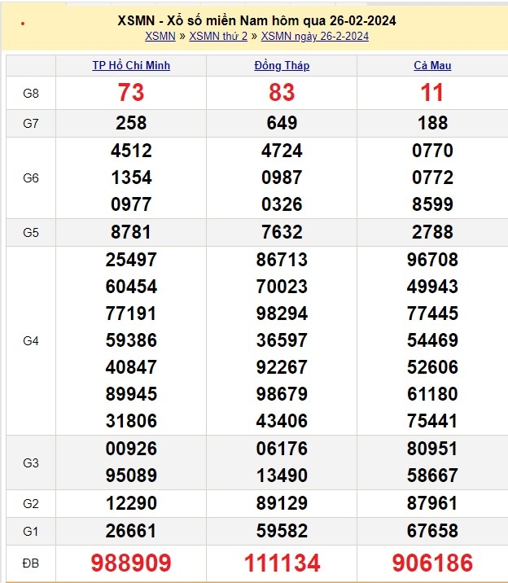Select G5 result 2788 under Cà Mau
Screen dimensions: 508x583
click(431, 232)
